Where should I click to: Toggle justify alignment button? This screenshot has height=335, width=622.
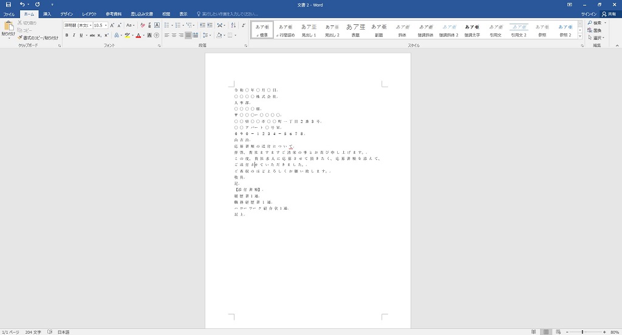tap(188, 36)
